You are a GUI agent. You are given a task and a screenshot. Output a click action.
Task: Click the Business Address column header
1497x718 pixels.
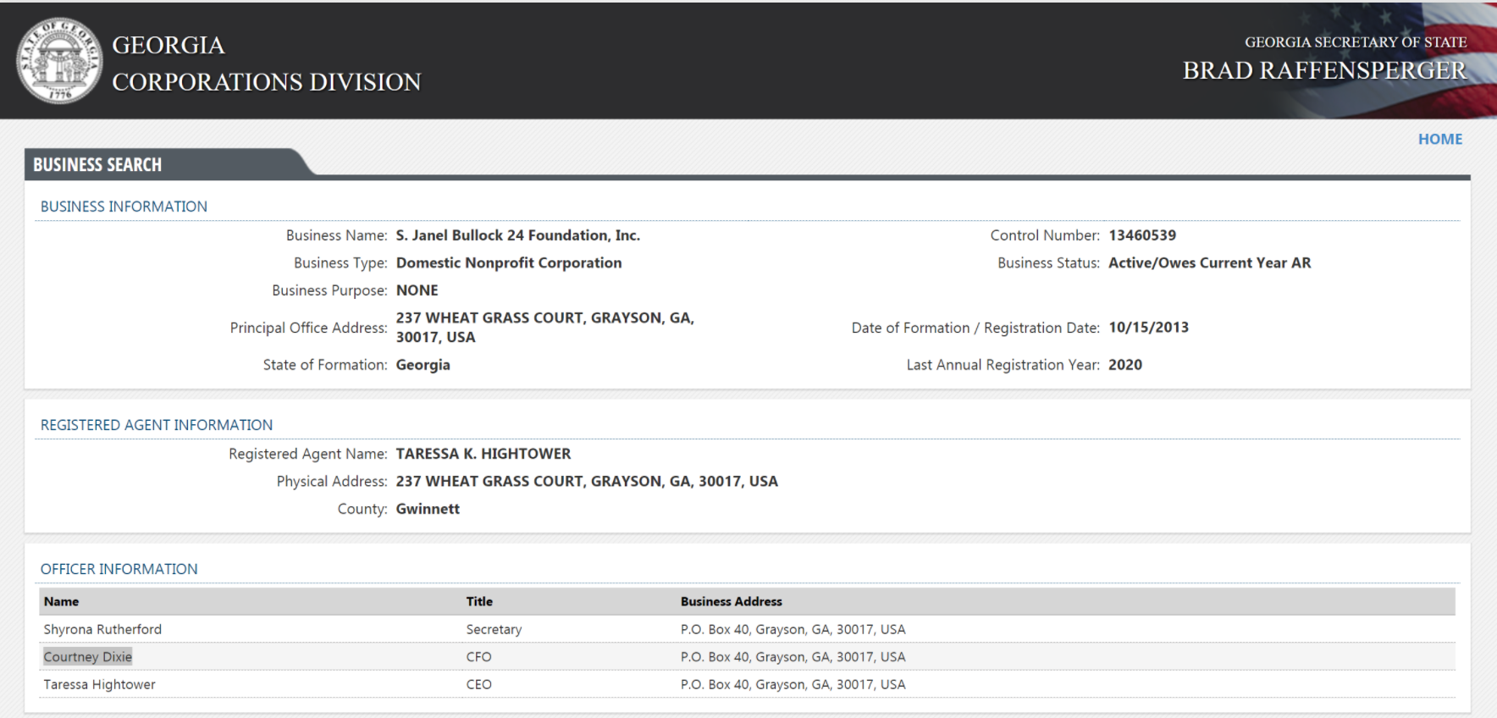(731, 601)
